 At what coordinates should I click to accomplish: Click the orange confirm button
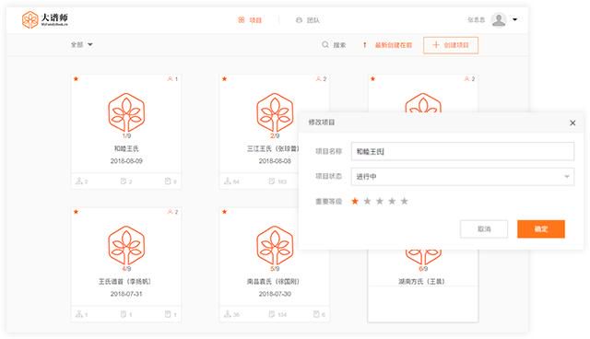tap(541, 228)
